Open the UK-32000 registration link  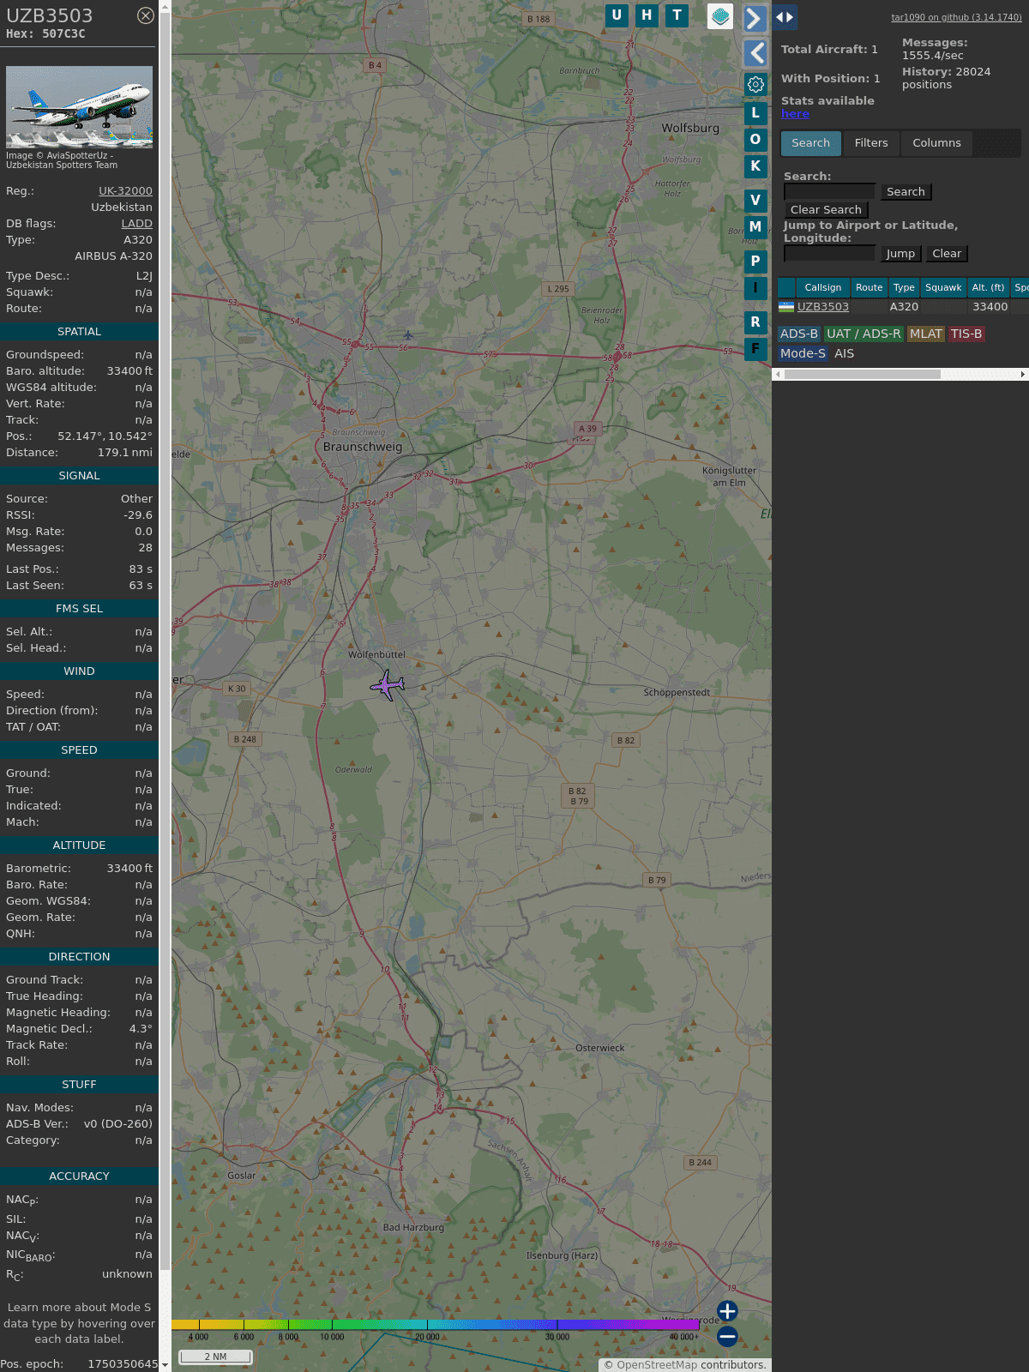tap(125, 191)
